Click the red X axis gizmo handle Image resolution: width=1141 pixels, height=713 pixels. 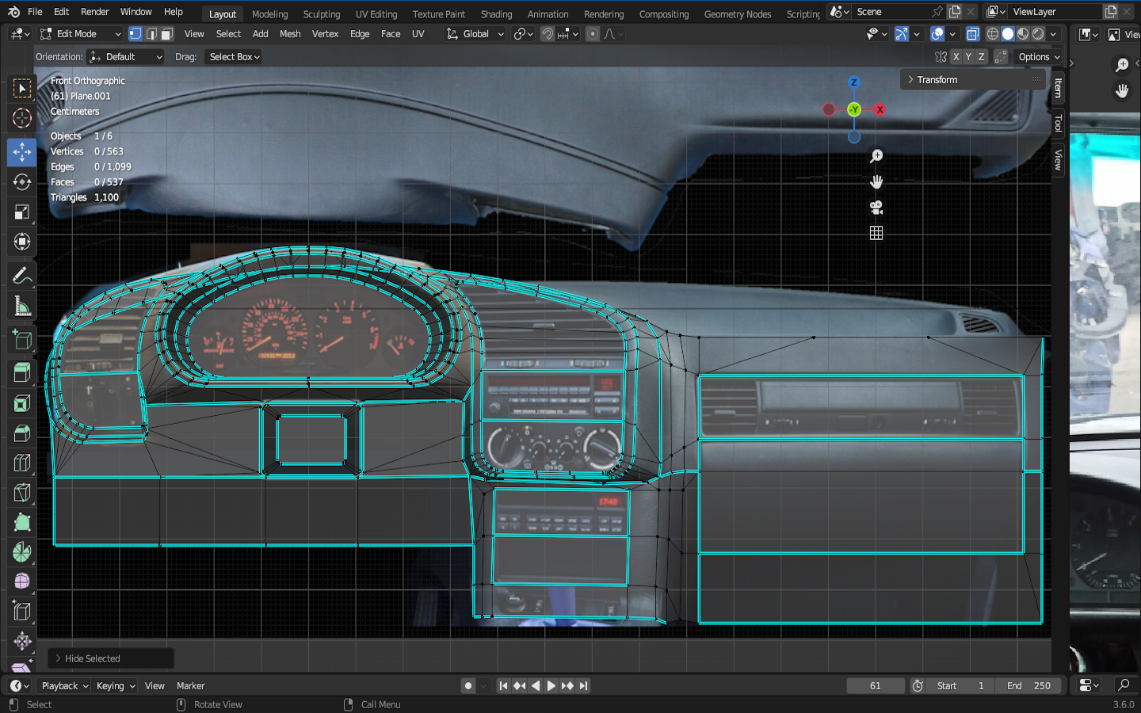pyautogui.click(x=880, y=109)
